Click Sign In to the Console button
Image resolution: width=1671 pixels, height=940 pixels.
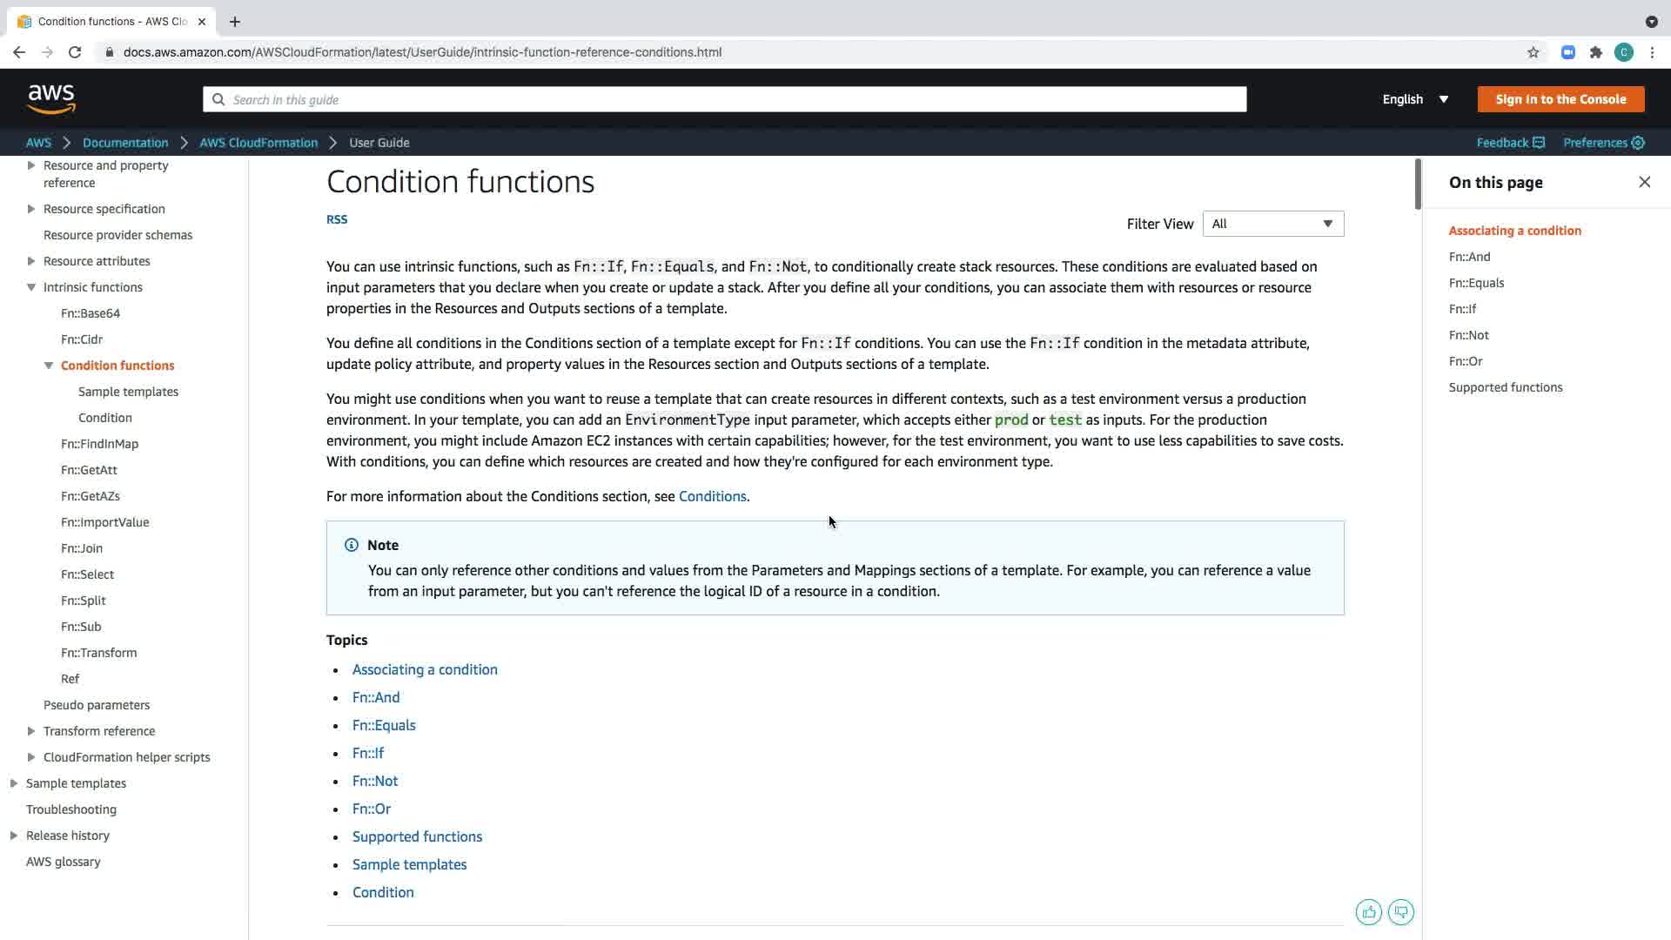coord(1560,99)
